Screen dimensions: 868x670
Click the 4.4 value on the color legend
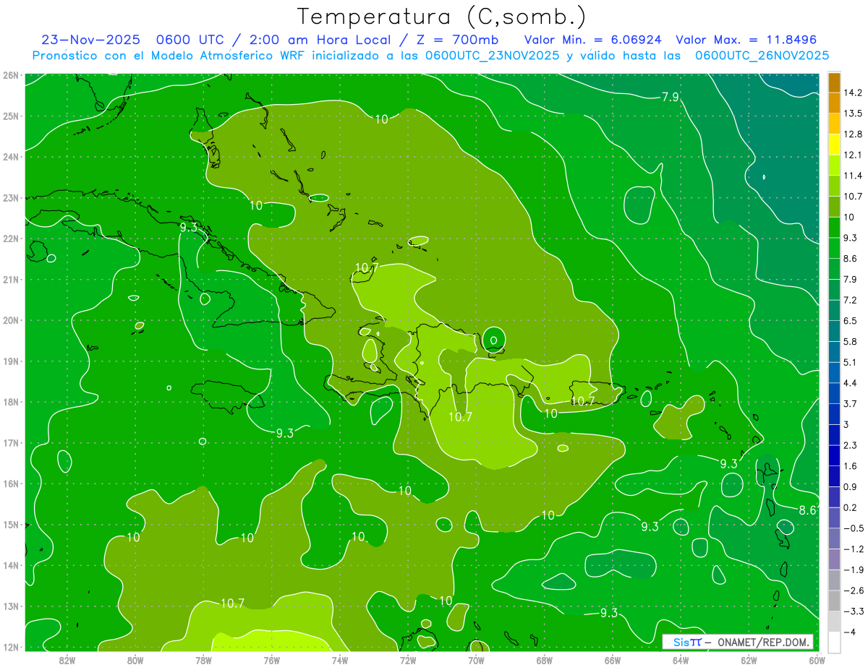(851, 383)
